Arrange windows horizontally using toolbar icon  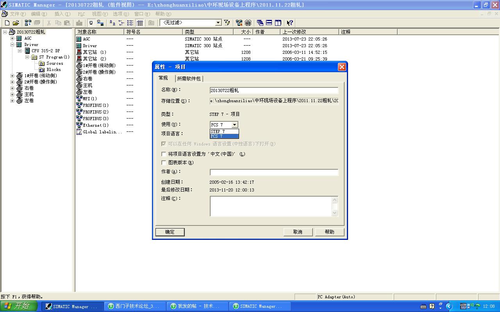click(x=269, y=23)
